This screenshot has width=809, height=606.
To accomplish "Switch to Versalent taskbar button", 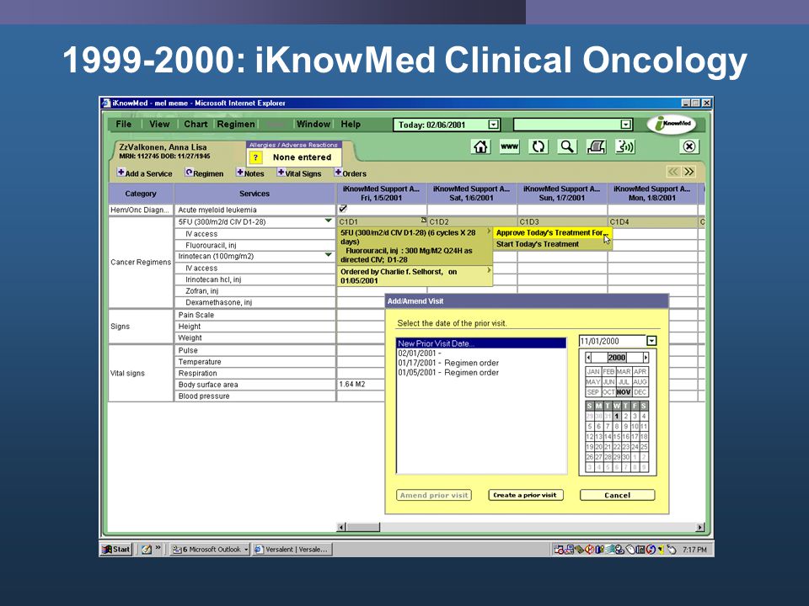I will [x=292, y=550].
